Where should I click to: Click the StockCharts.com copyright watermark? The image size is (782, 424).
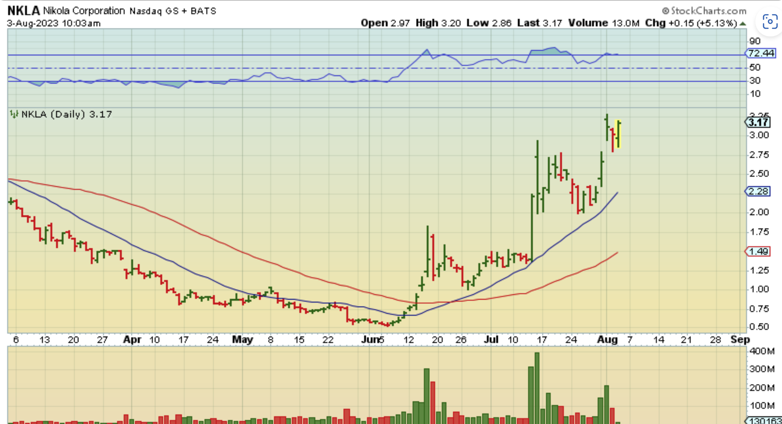[704, 11]
